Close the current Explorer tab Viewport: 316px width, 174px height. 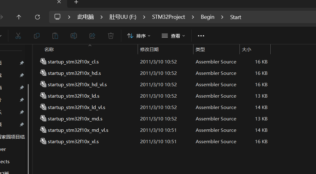point(59,2)
